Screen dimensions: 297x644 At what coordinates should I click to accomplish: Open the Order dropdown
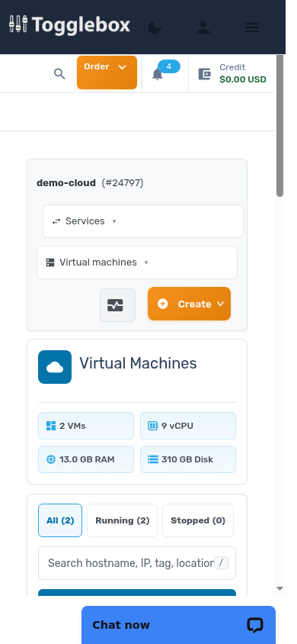coord(107,72)
